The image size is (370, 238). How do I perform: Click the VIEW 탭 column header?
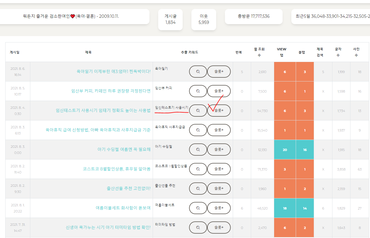(282, 52)
